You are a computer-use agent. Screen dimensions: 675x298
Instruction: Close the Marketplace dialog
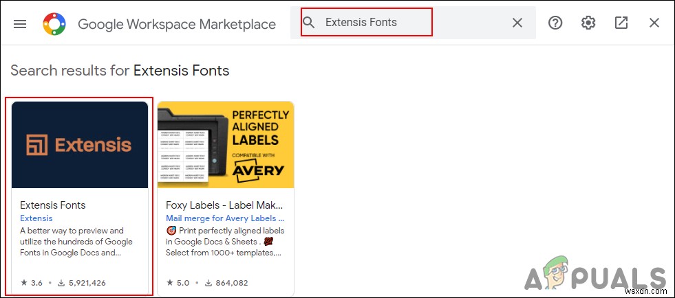click(654, 23)
